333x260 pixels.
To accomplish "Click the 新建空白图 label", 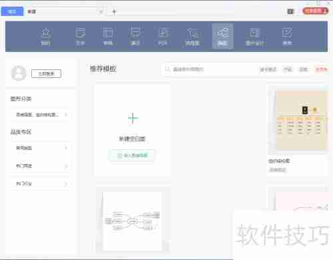I will click(x=133, y=139).
